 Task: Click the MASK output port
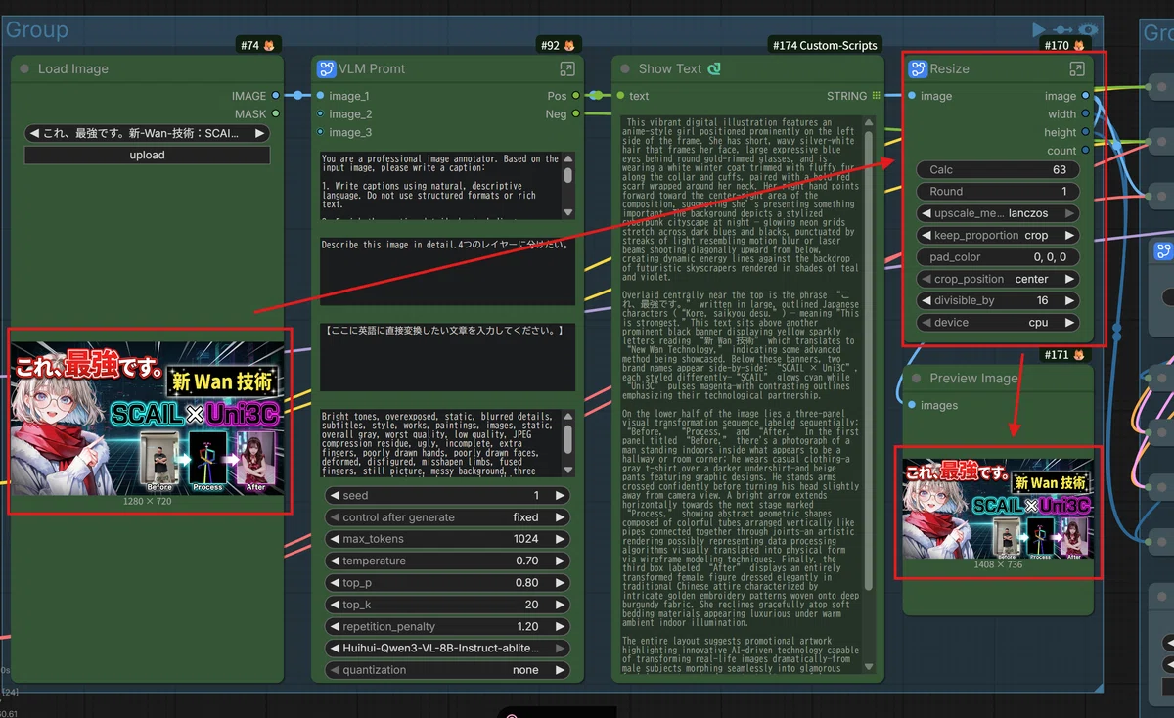coord(276,114)
